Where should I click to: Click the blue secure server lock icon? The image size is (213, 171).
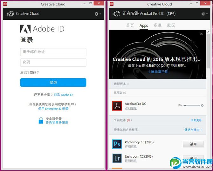[x=41, y=120]
